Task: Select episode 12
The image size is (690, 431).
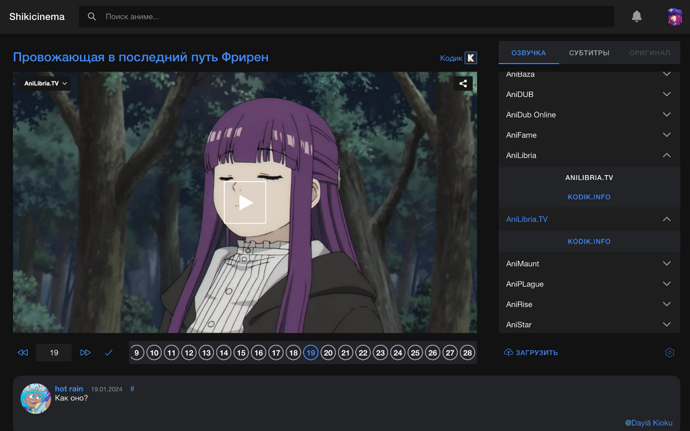Action: click(x=189, y=353)
